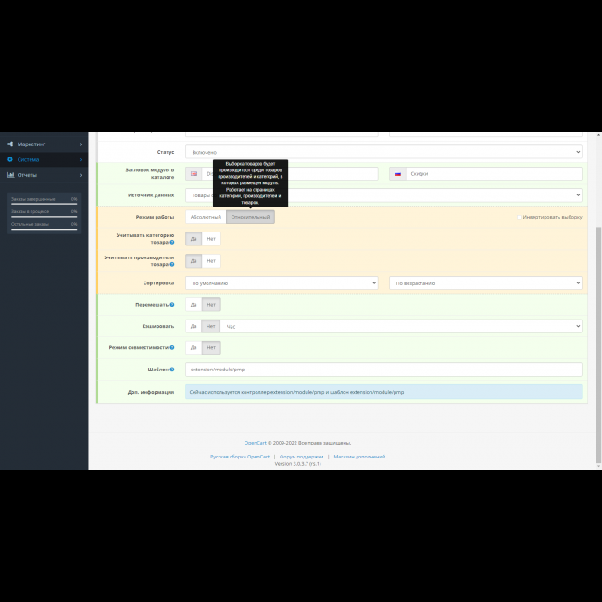The width and height of the screenshot is (602, 602).
Task: Enable the Инвертировать выборку checkbox
Action: (x=519, y=217)
